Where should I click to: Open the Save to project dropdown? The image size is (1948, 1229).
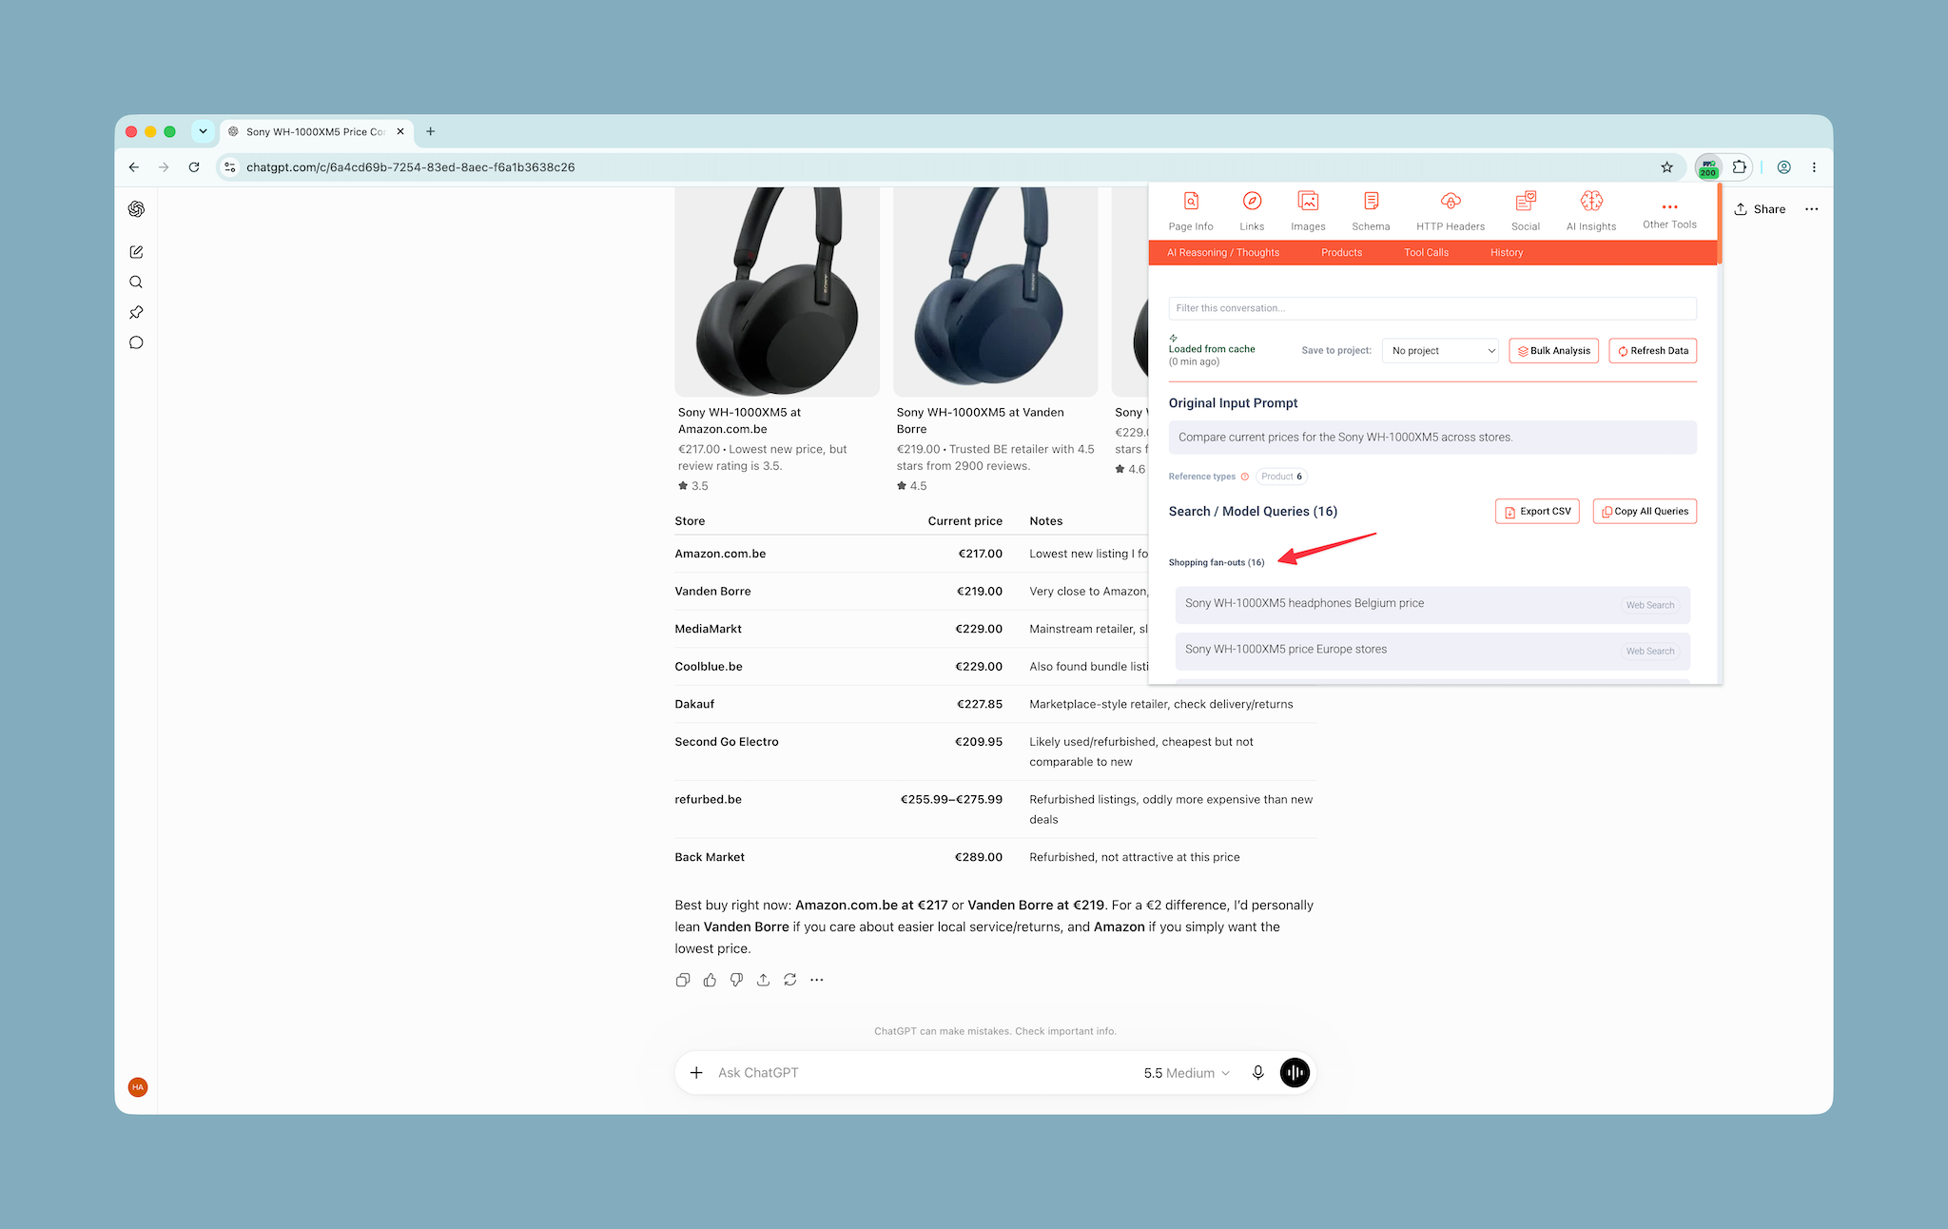[1440, 351]
